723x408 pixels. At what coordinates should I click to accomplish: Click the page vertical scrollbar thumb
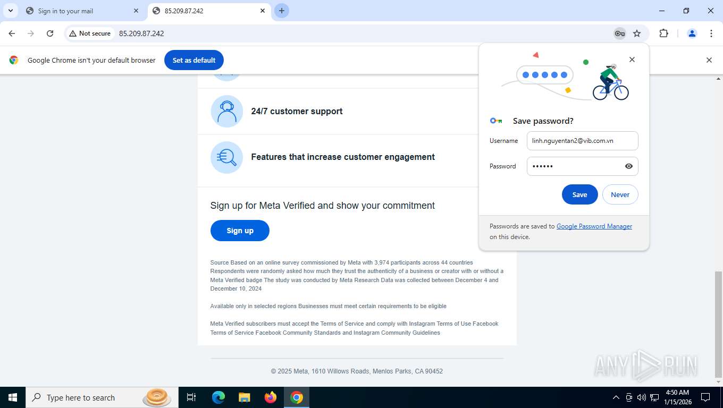719,324
